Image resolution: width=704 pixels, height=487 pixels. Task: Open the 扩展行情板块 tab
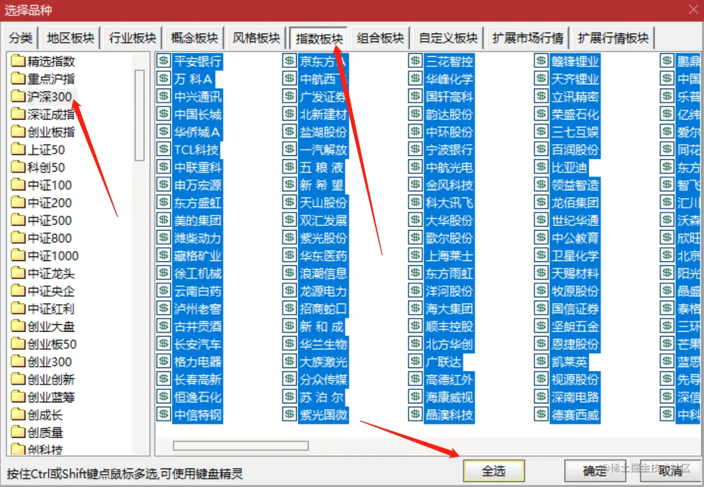[x=614, y=38]
